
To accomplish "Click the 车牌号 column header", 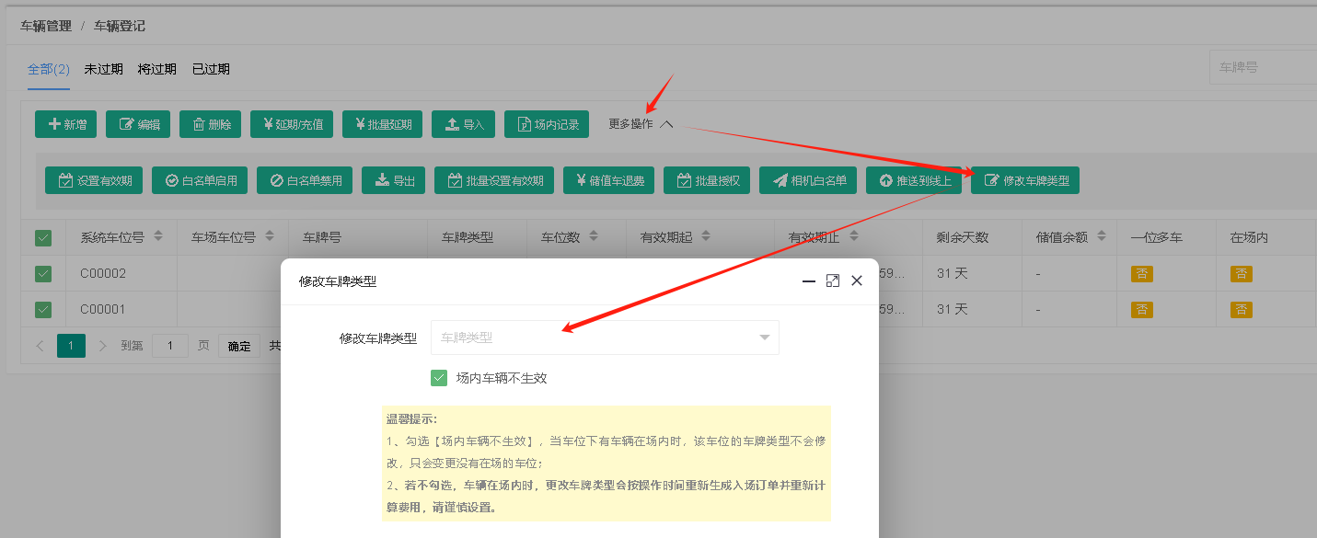I will point(322,237).
